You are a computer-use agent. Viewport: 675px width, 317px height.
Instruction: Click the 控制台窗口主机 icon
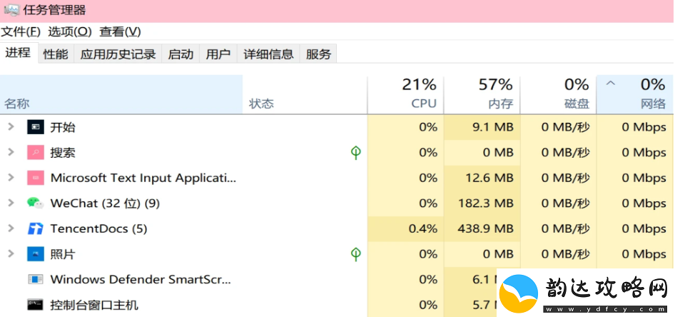[35, 305]
